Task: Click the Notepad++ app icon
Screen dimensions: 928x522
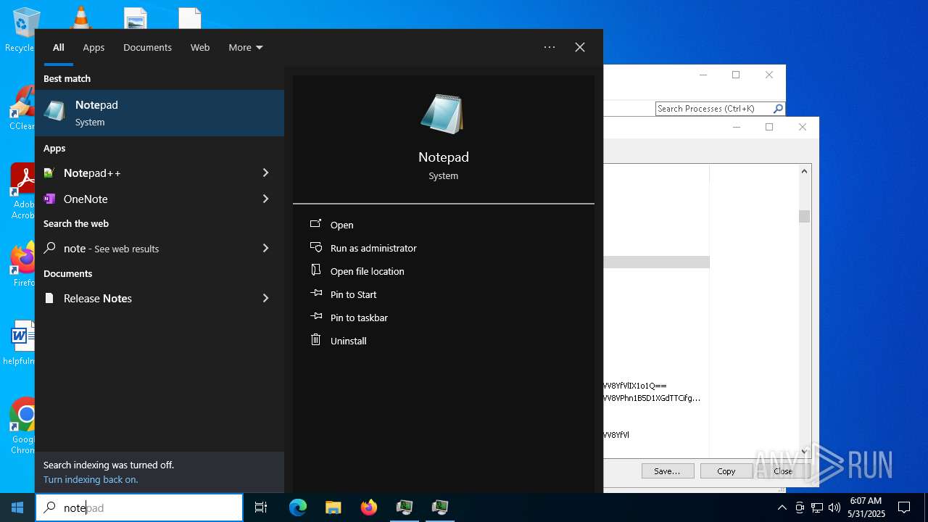Action: [49, 173]
